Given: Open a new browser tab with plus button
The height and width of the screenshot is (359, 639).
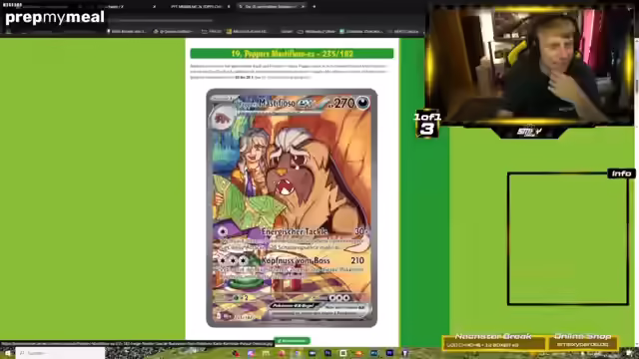Looking at the screenshot, I should [x=315, y=7].
